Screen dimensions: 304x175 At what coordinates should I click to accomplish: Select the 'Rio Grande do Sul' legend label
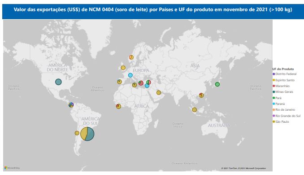[288, 116]
